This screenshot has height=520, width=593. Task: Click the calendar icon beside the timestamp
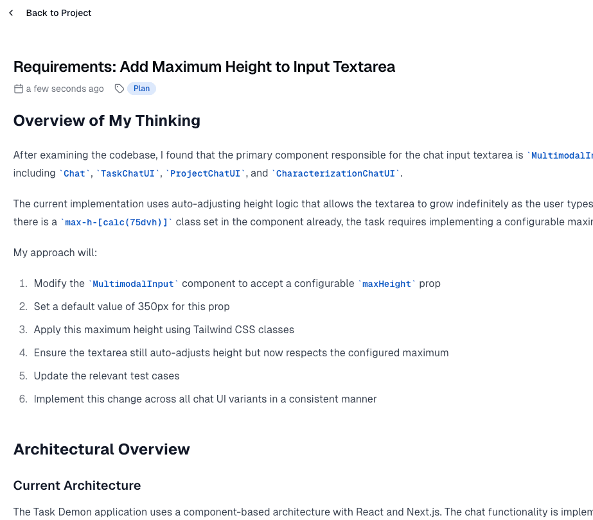[x=17, y=89]
